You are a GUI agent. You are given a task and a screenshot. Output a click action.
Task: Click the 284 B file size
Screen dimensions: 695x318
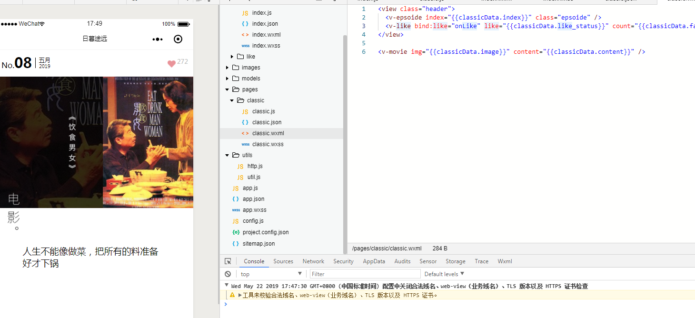[x=440, y=248]
